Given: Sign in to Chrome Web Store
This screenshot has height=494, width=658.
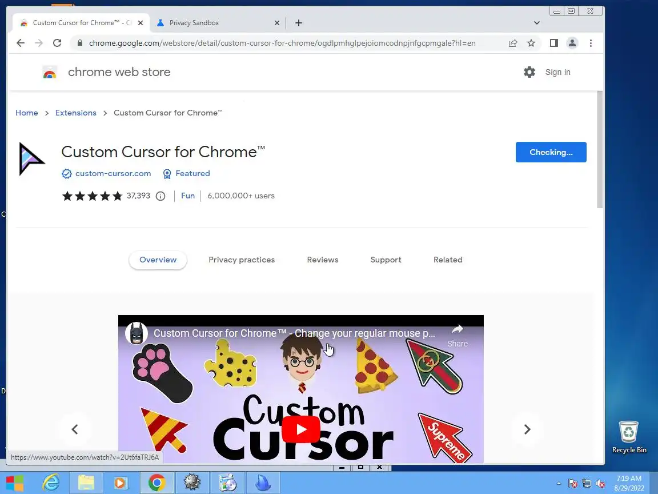Looking at the screenshot, I should click(557, 72).
